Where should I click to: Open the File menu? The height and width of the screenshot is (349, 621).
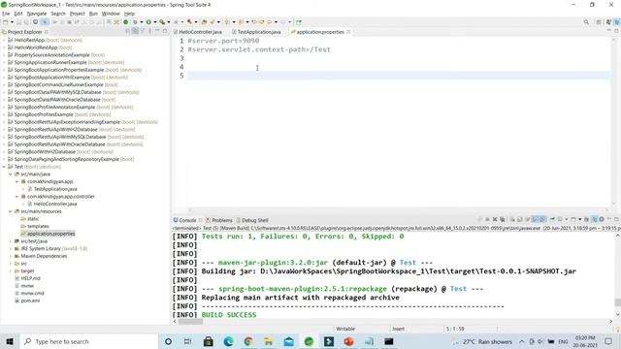[6, 14]
